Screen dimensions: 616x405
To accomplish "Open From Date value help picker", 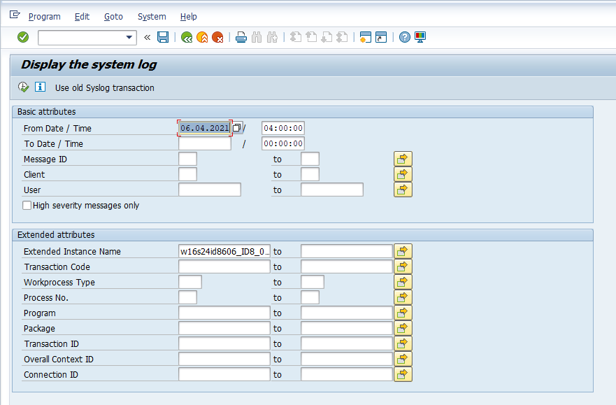I will (x=237, y=128).
